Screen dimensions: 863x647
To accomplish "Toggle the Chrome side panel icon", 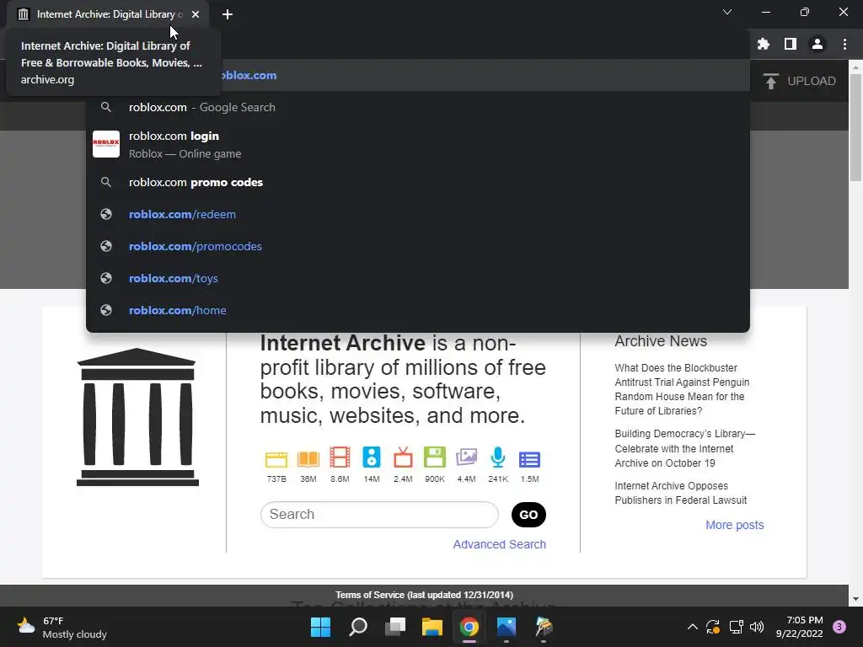I will point(791,44).
